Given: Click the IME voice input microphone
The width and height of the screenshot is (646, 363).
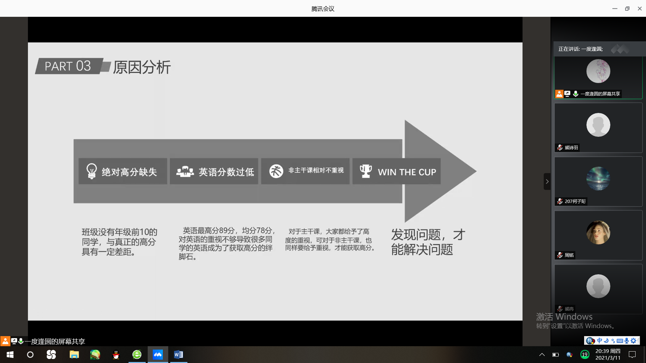Looking at the screenshot, I should click(x=626, y=340).
